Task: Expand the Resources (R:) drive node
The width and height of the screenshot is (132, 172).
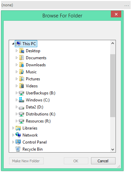Action: pos(16,121)
